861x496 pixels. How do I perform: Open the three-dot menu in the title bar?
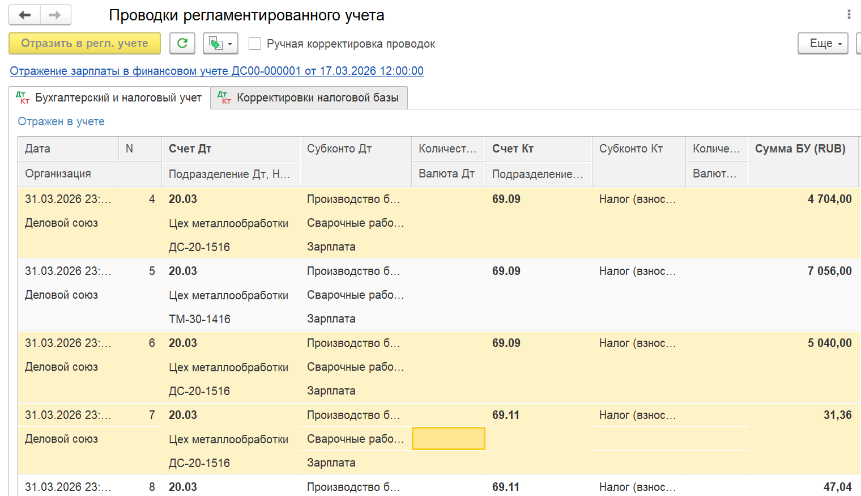click(849, 15)
